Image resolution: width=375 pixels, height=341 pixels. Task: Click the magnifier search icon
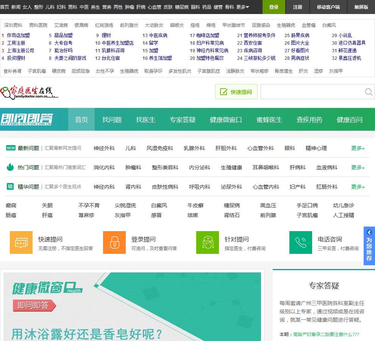coord(368,92)
